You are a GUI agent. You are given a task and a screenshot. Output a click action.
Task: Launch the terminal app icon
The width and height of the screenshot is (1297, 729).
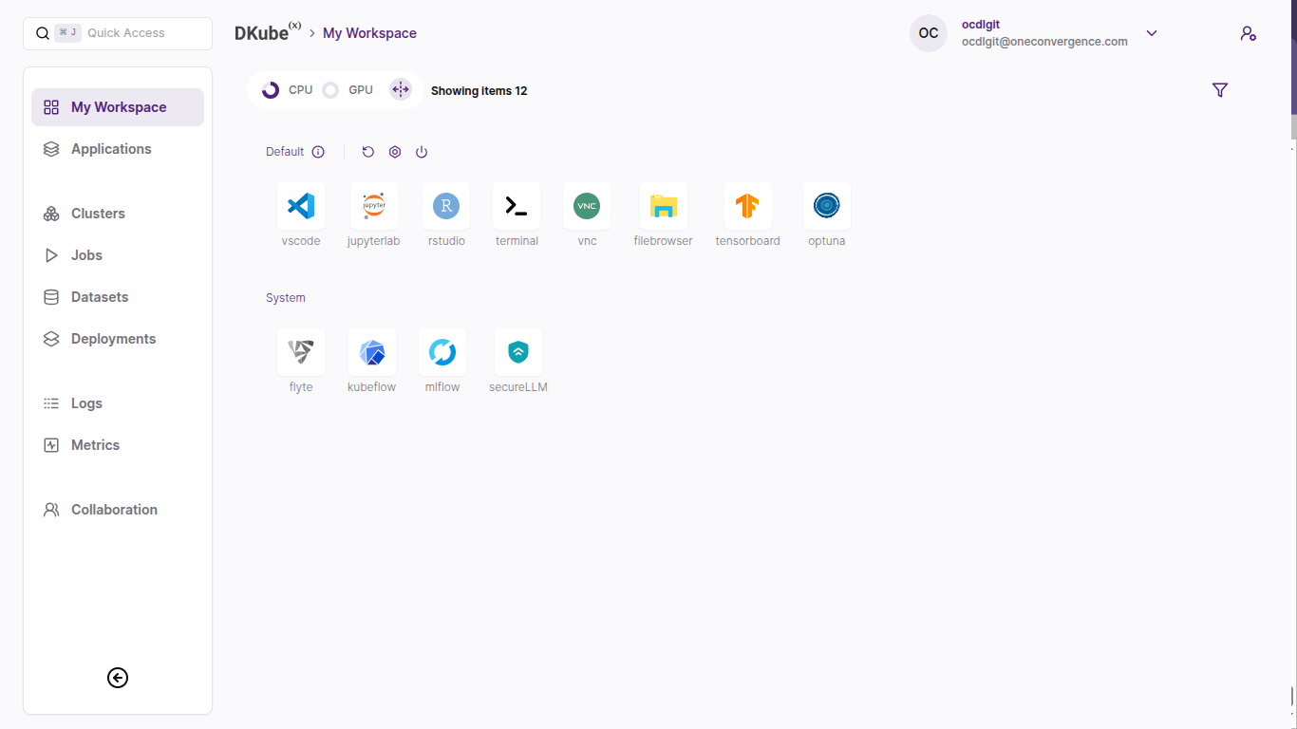point(517,206)
